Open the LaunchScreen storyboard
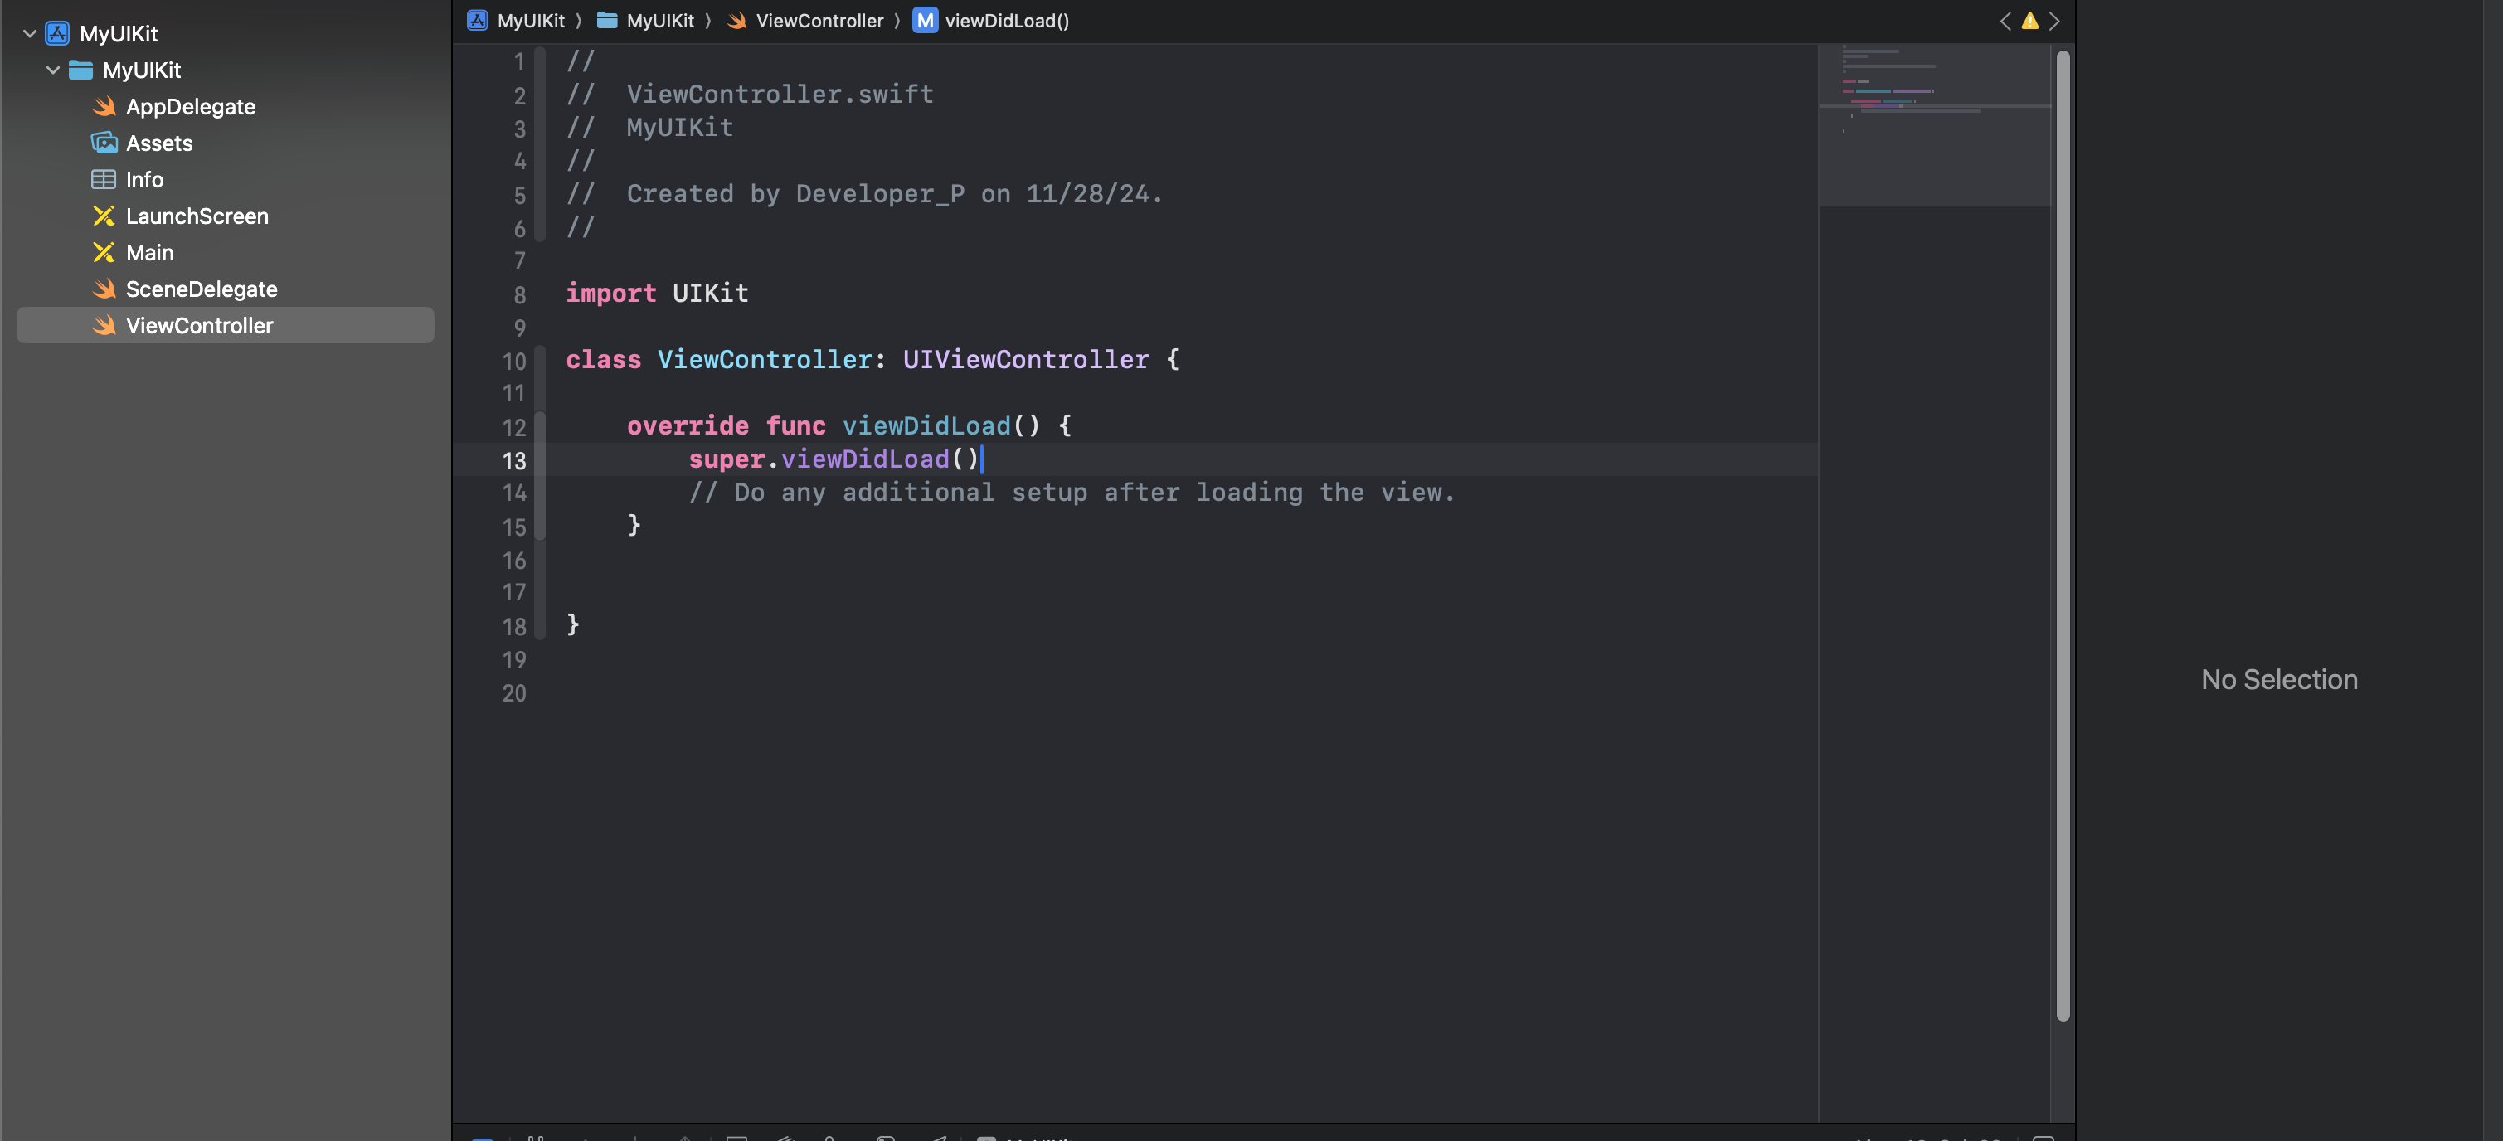This screenshot has height=1141, width=2503. (x=197, y=216)
